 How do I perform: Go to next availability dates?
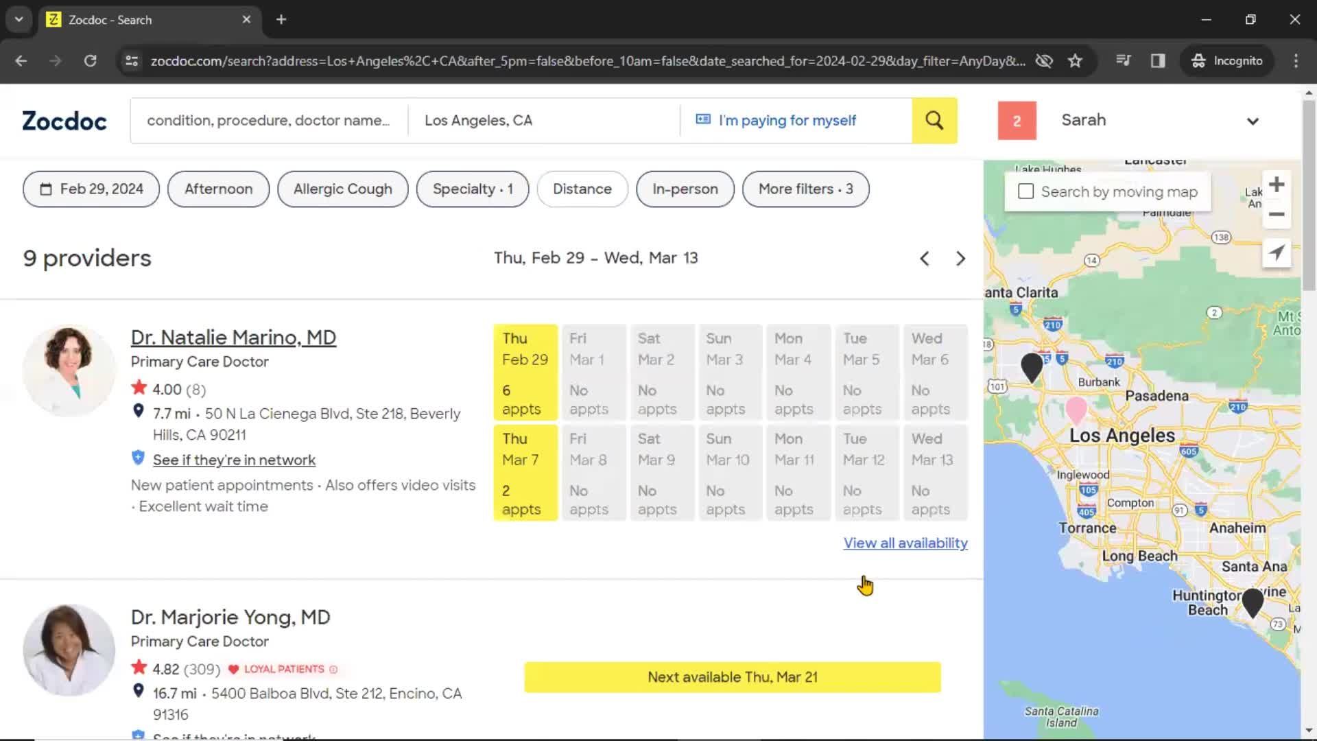click(960, 259)
